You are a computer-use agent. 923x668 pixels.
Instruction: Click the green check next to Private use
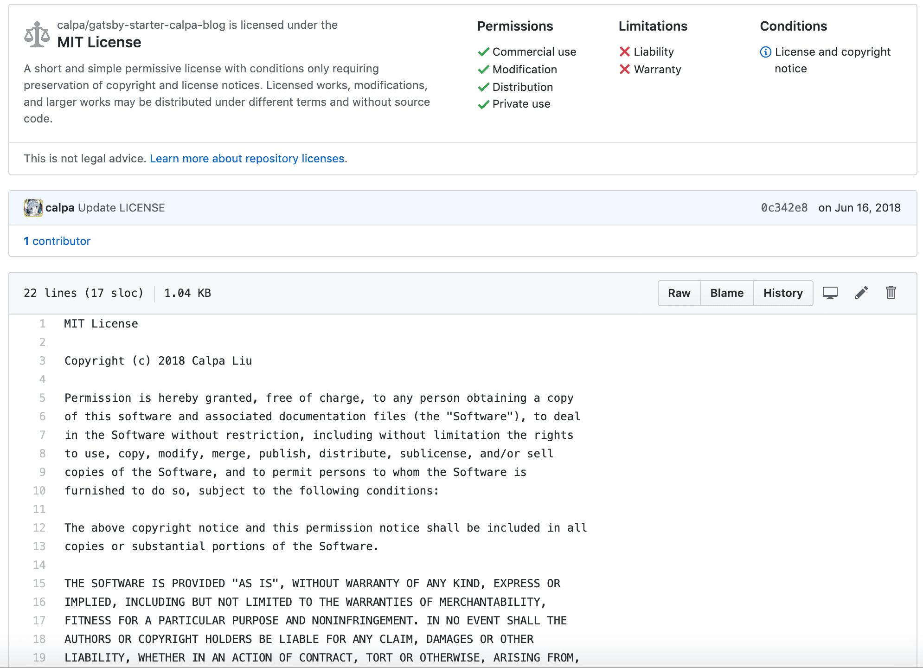tap(483, 104)
